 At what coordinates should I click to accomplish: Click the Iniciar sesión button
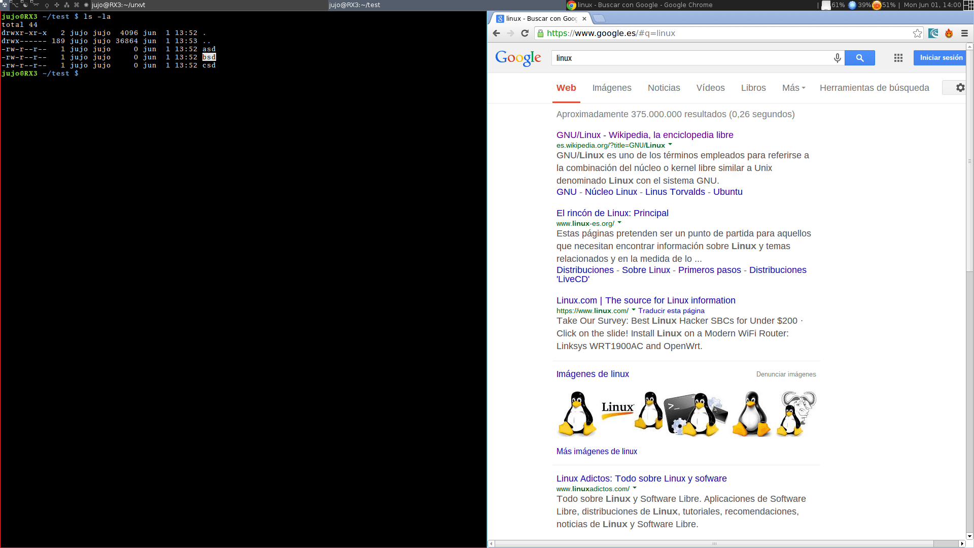tap(941, 58)
